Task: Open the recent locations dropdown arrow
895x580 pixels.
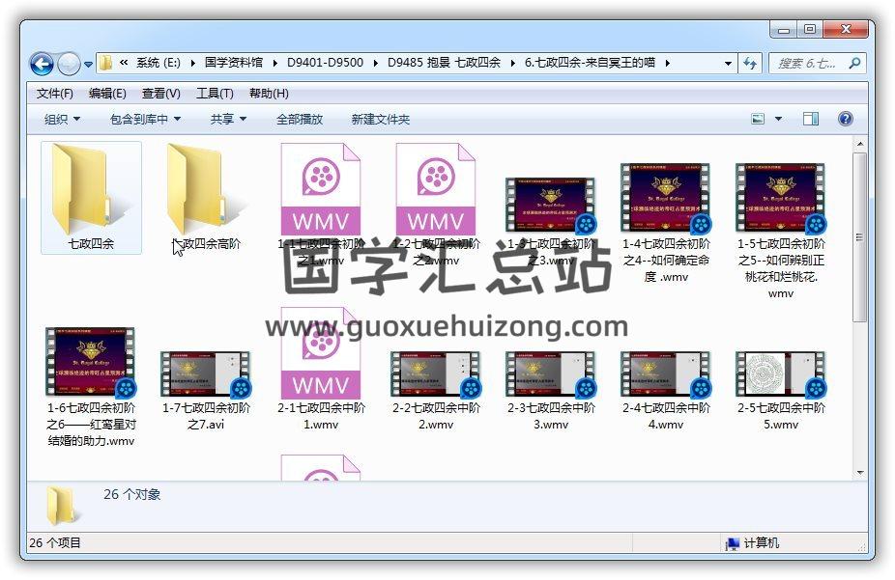Action: (x=89, y=65)
